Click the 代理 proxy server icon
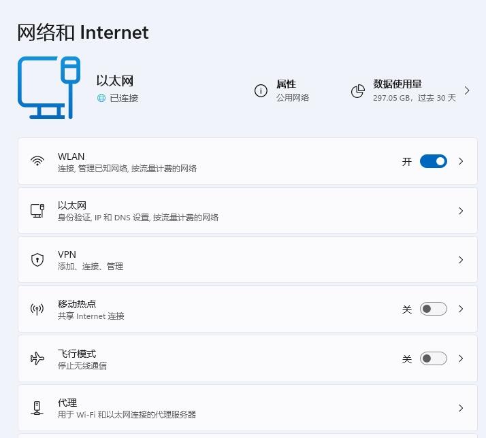 [x=37, y=408]
